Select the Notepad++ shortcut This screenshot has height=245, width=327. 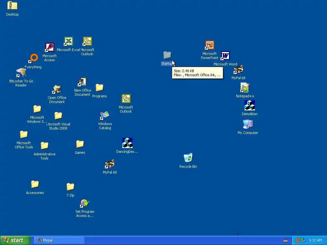[245, 87]
